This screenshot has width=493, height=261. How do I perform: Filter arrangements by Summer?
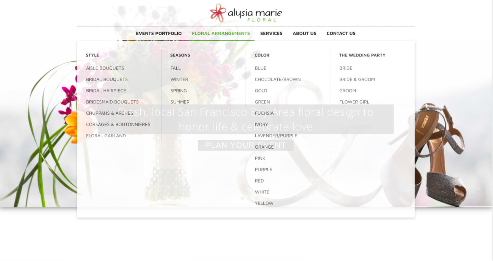tap(180, 102)
